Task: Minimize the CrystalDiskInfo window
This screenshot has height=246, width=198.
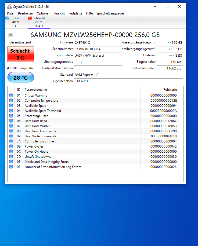Action: click(155, 7)
